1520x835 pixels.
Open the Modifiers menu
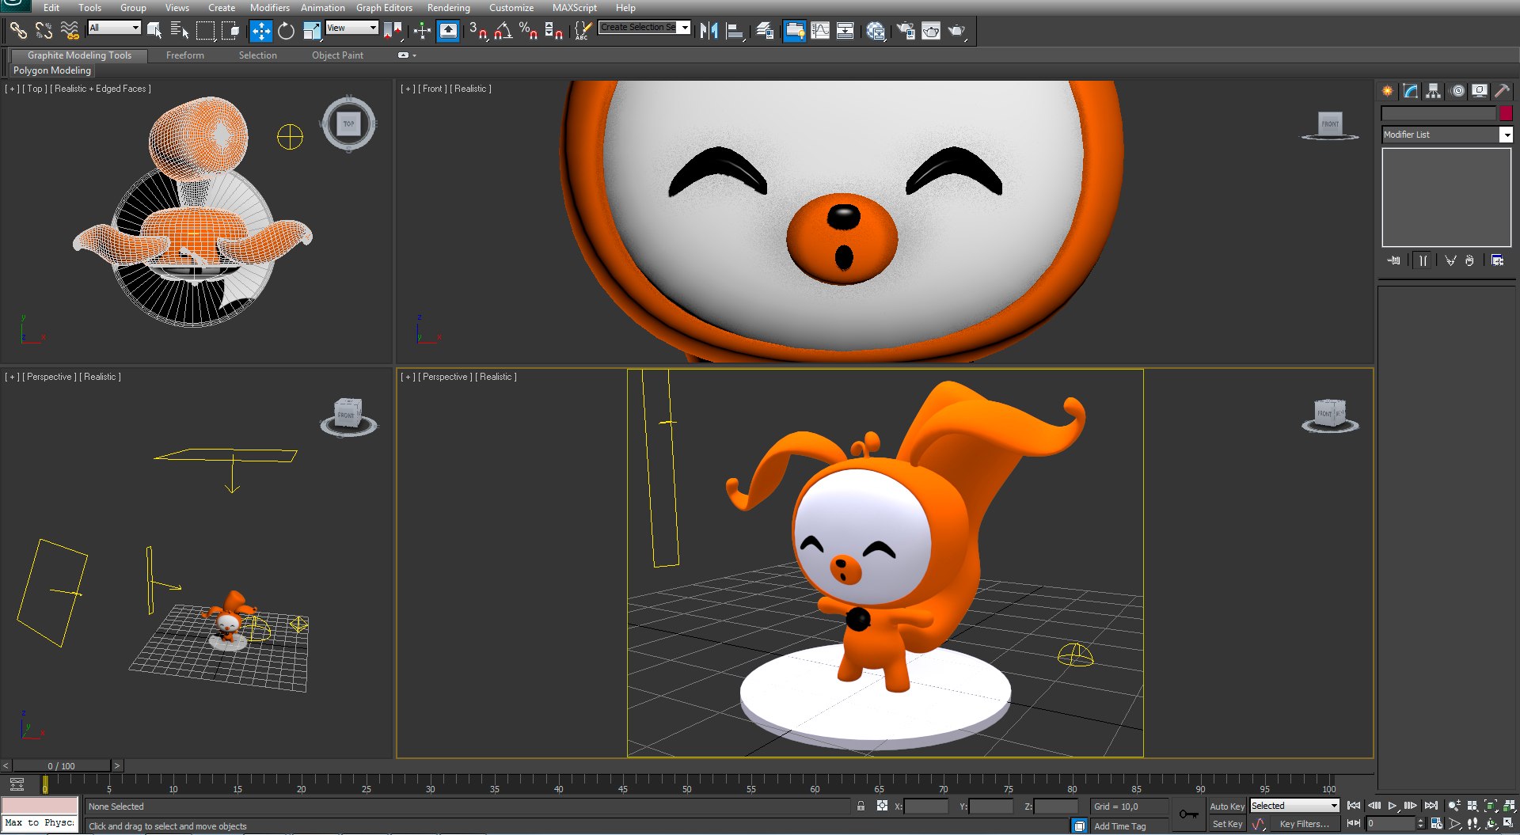coord(270,8)
